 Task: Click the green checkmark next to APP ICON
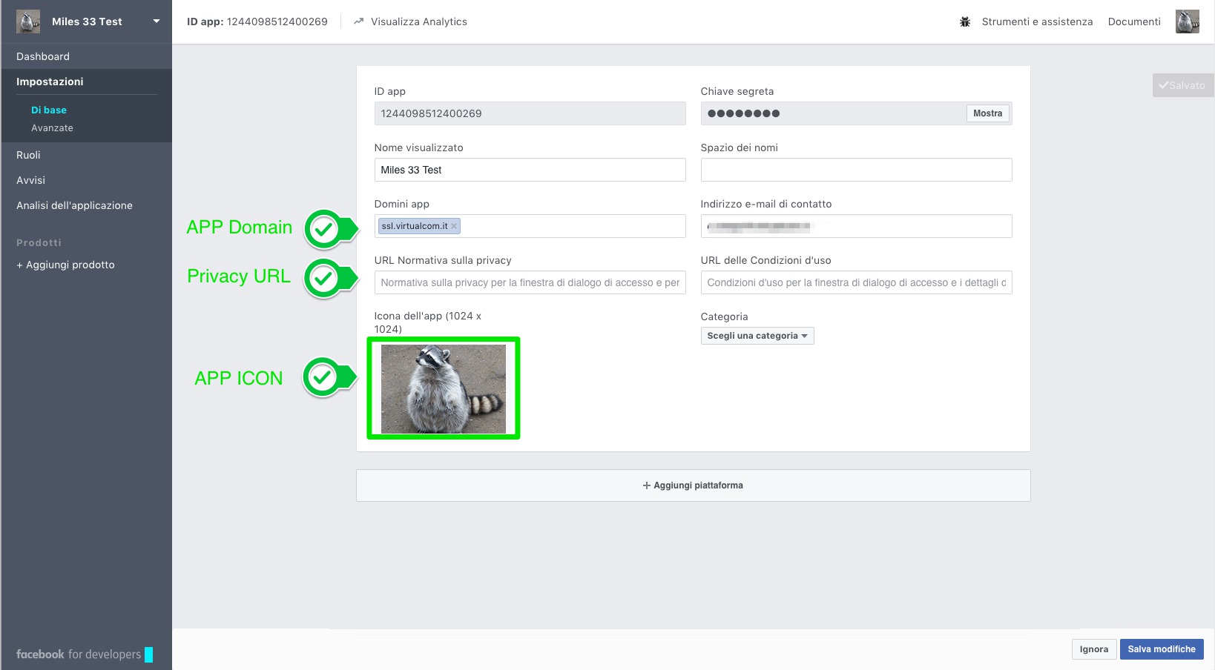pos(323,377)
